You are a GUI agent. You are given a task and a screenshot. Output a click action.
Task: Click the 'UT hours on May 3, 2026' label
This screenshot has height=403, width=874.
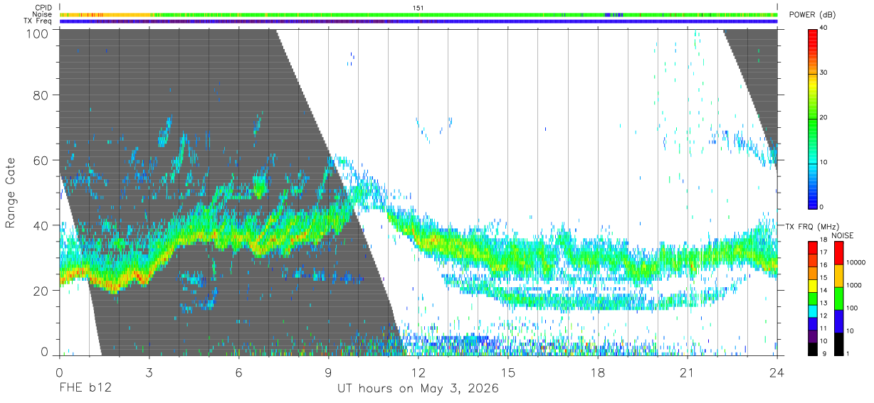(x=418, y=389)
